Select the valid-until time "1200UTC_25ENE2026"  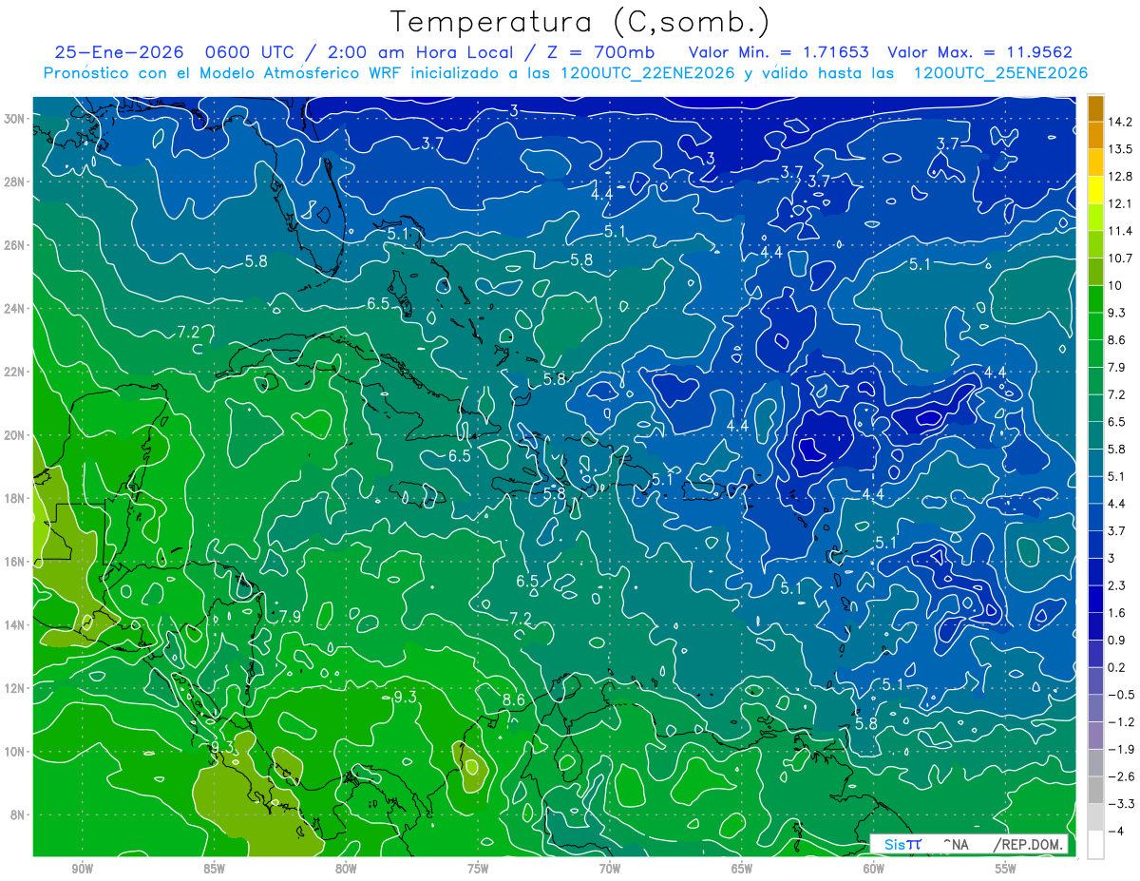(x=1000, y=72)
